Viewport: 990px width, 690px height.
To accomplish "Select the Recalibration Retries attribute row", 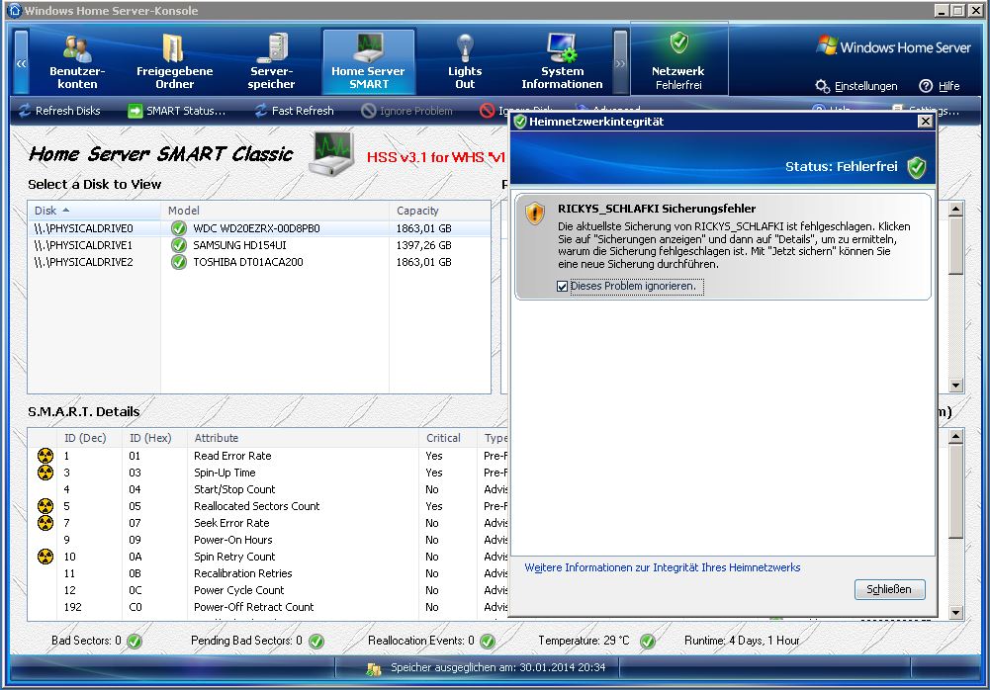I will [268, 573].
